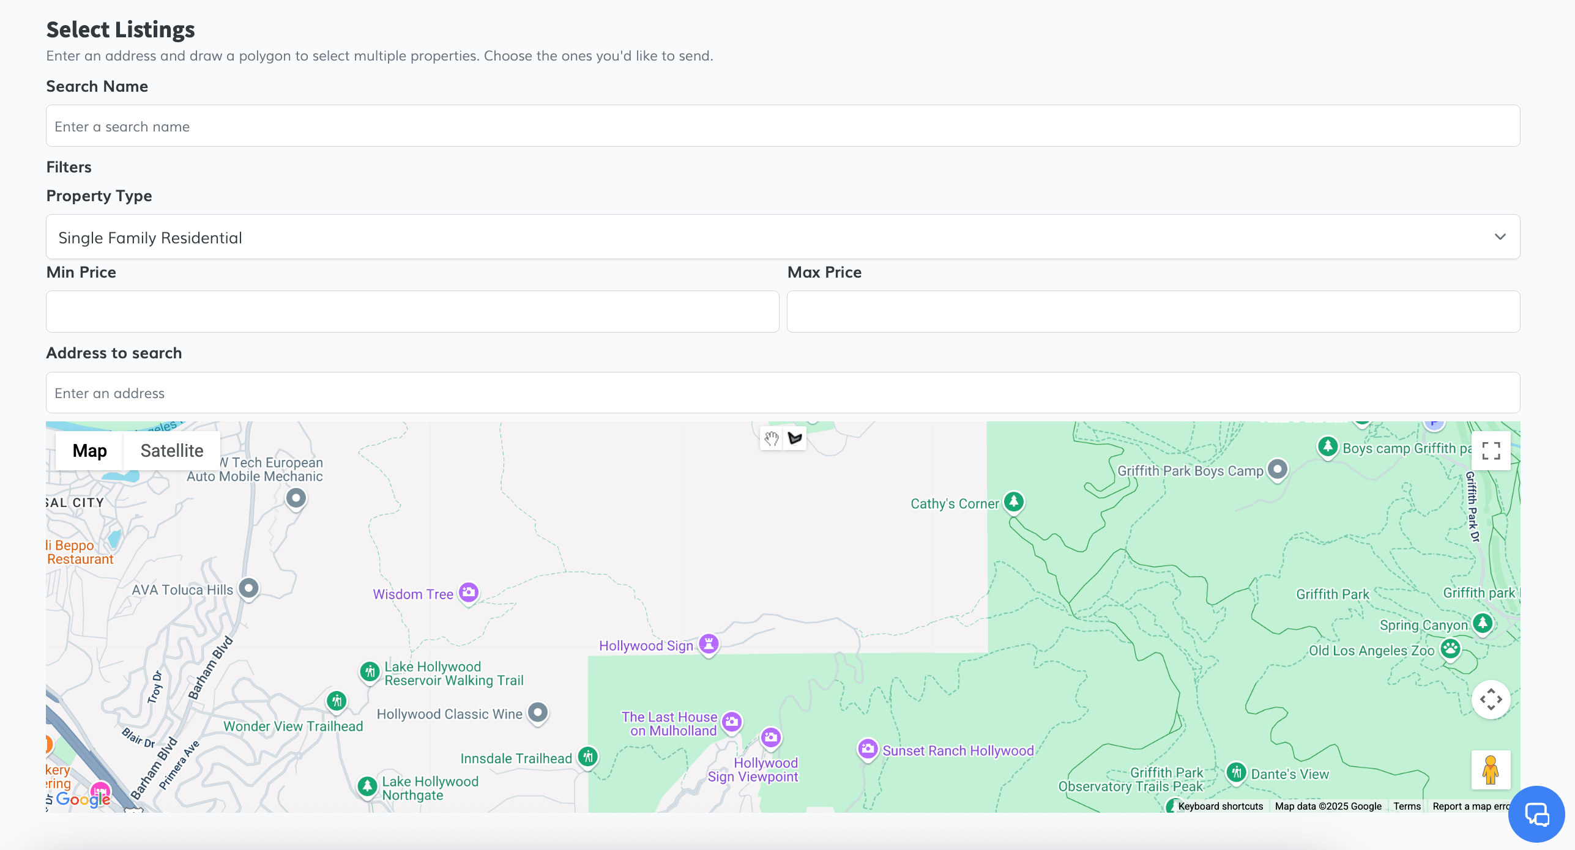Select the draw polygon tool
This screenshot has height=850, width=1575.
pos(795,438)
